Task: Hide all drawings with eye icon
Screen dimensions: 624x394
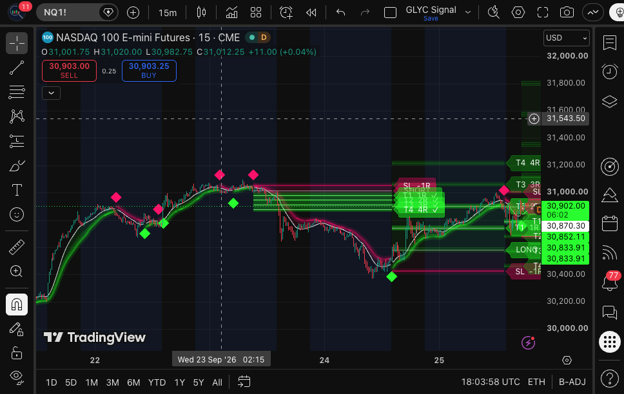Action: (17, 377)
